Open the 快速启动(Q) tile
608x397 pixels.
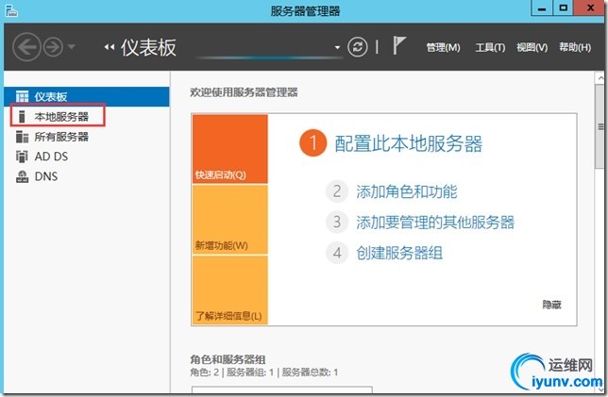pyautogui.click(x=230, y=149)
